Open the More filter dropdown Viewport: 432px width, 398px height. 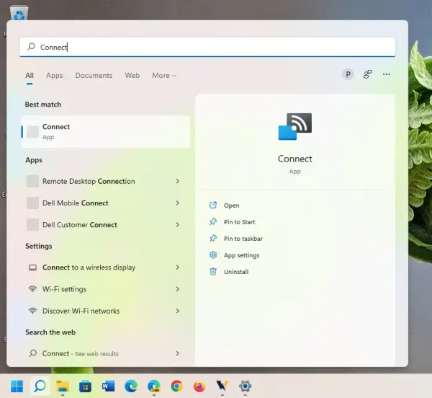[x=164, y=75]
